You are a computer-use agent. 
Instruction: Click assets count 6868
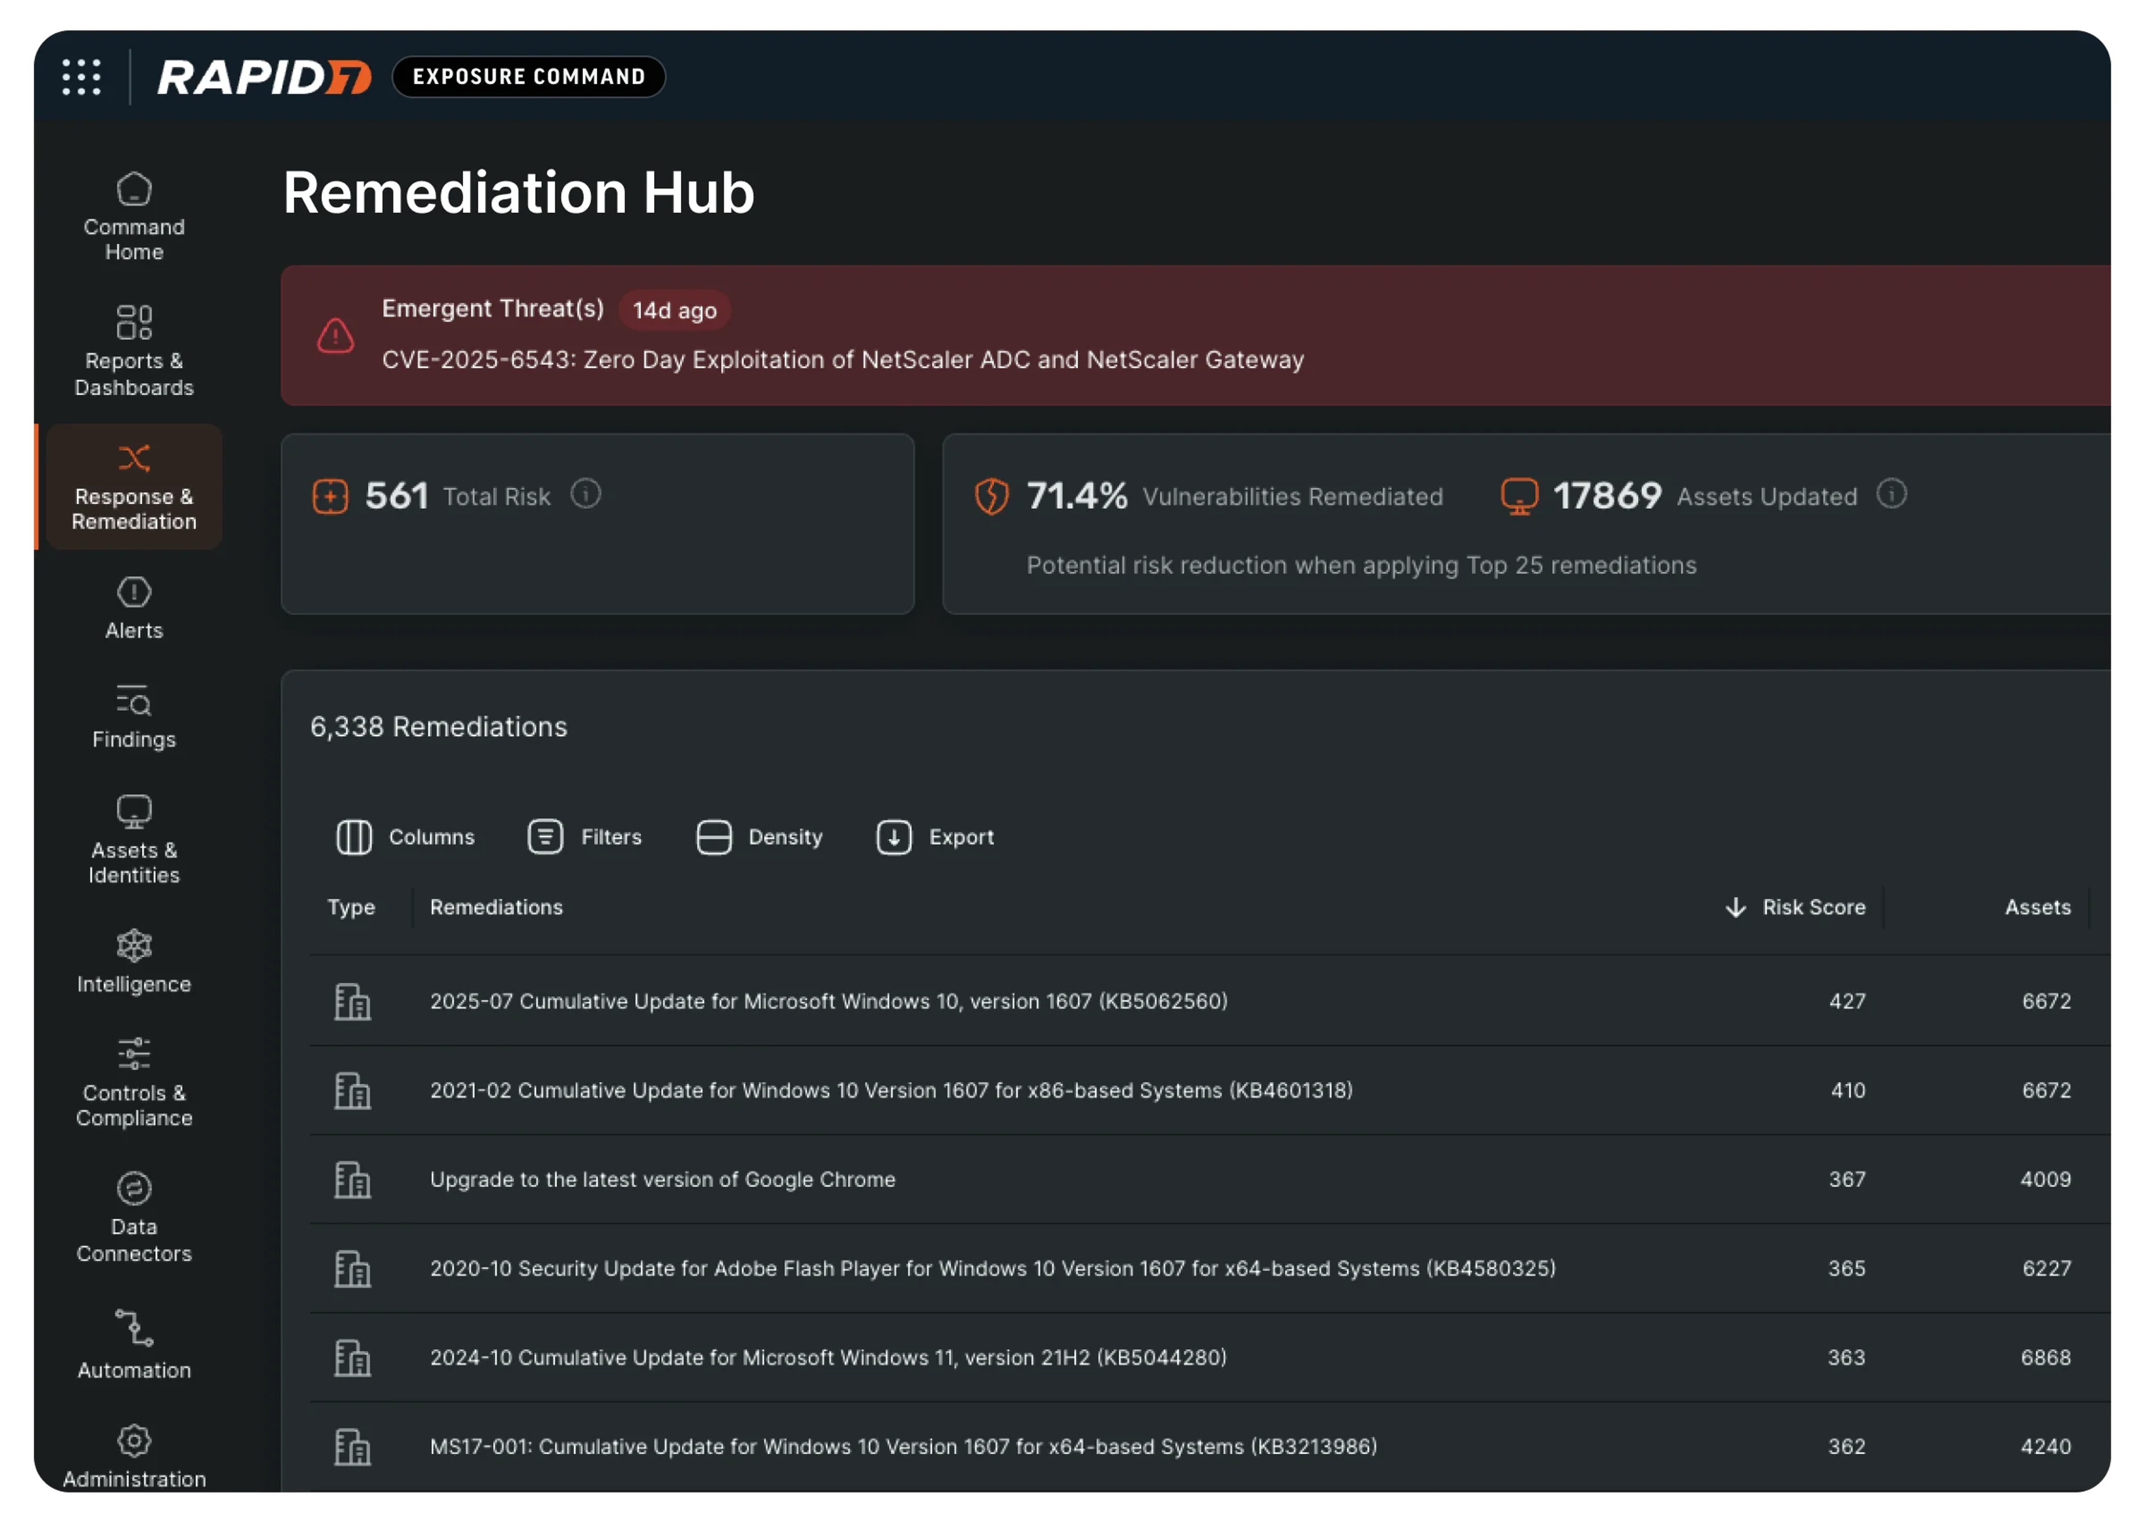[x=2045, y=1357]
